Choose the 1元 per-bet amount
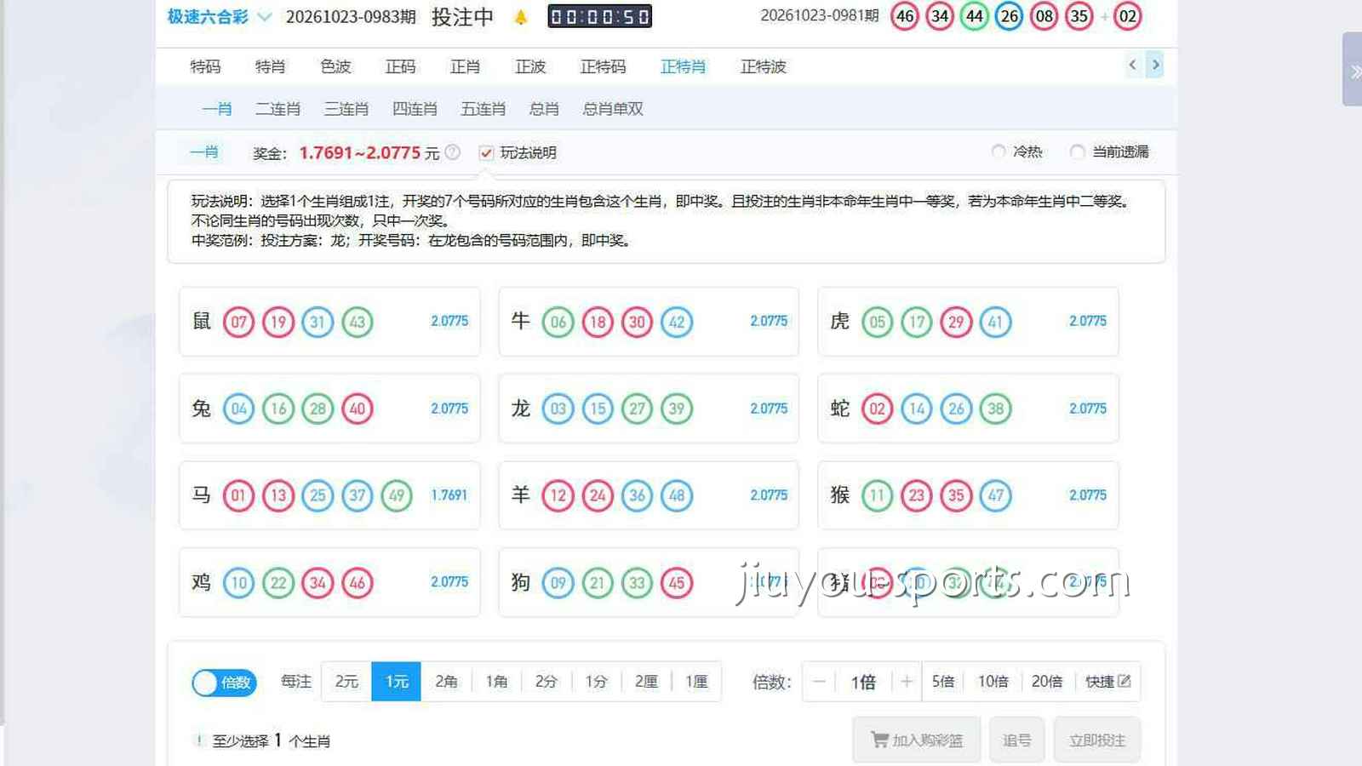Screen dimensions: 1362x766 tap(397, 682)
